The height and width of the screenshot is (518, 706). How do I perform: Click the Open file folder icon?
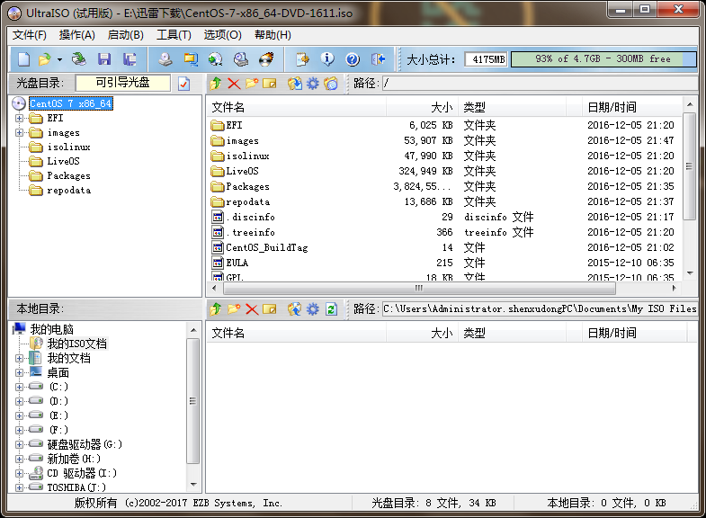pyautogui.click(x=44, y=59)
